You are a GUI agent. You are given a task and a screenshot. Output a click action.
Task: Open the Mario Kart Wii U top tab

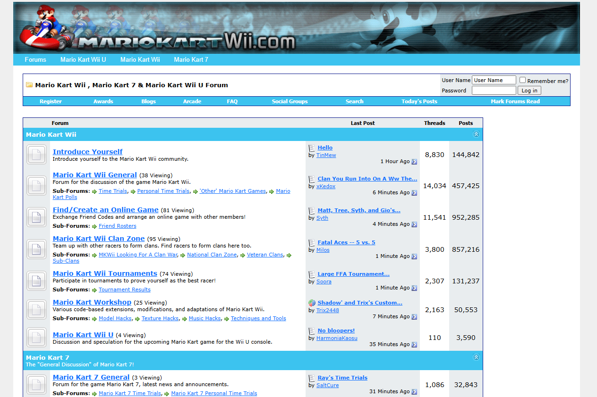pos(83,60)
